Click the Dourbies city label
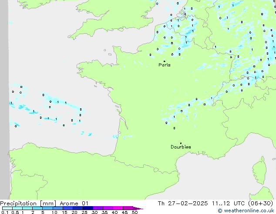The height and width of the screenshot is (214, 276). point(181,147)
